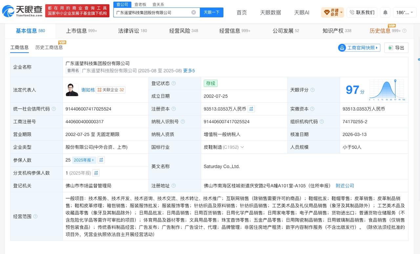
Task: Click the TianYanCha logo
Action: [22, 11]
